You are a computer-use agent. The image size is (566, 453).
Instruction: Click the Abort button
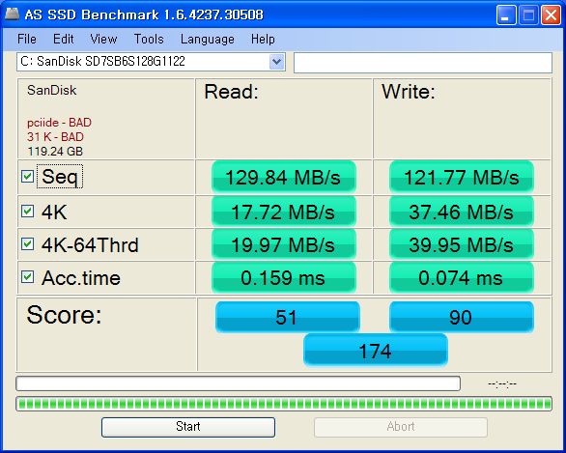(401, 427)
